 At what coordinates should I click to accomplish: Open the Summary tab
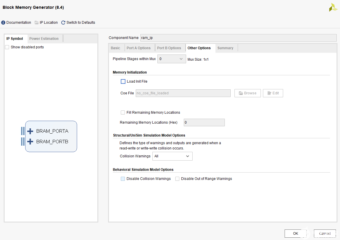[x=225, y=48]
